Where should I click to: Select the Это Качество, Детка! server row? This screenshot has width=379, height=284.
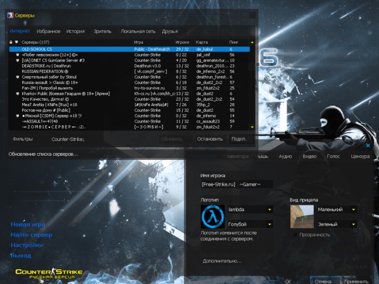(129, 99)
